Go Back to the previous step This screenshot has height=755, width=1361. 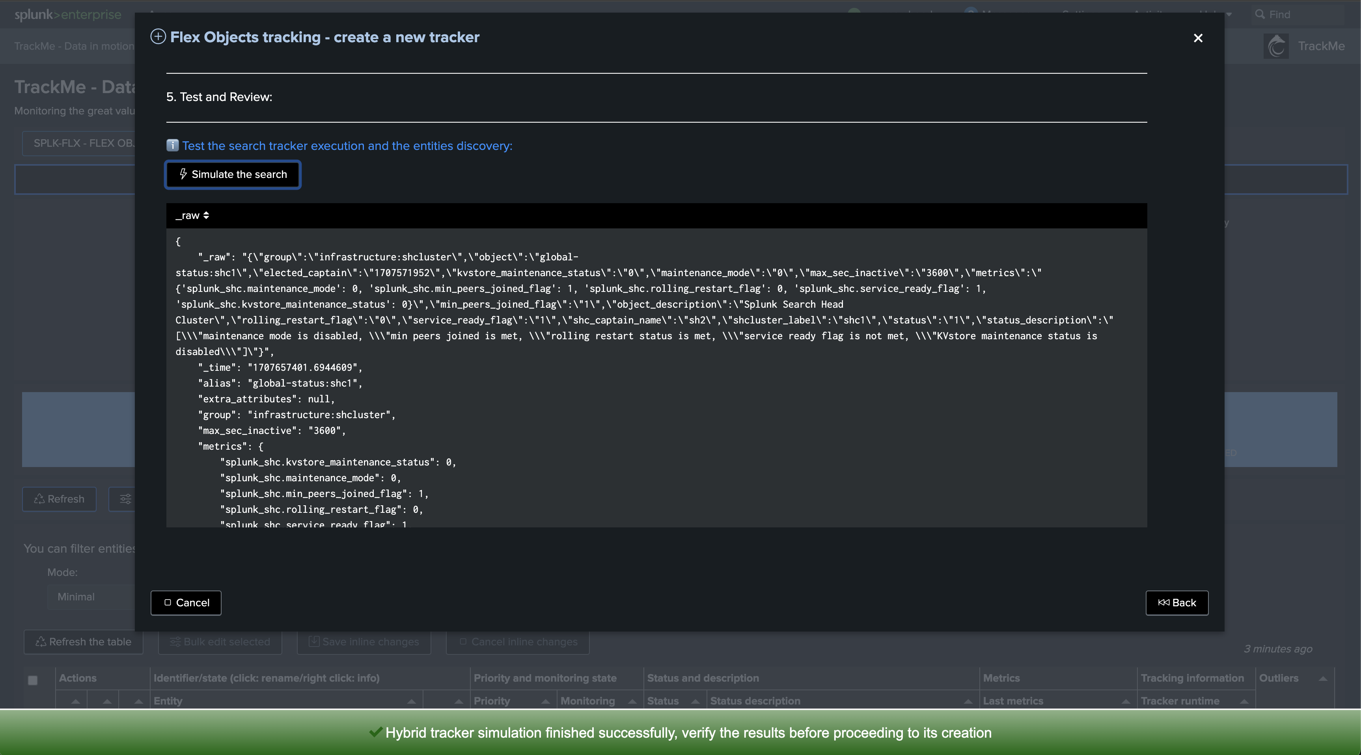coord(1176,603)
